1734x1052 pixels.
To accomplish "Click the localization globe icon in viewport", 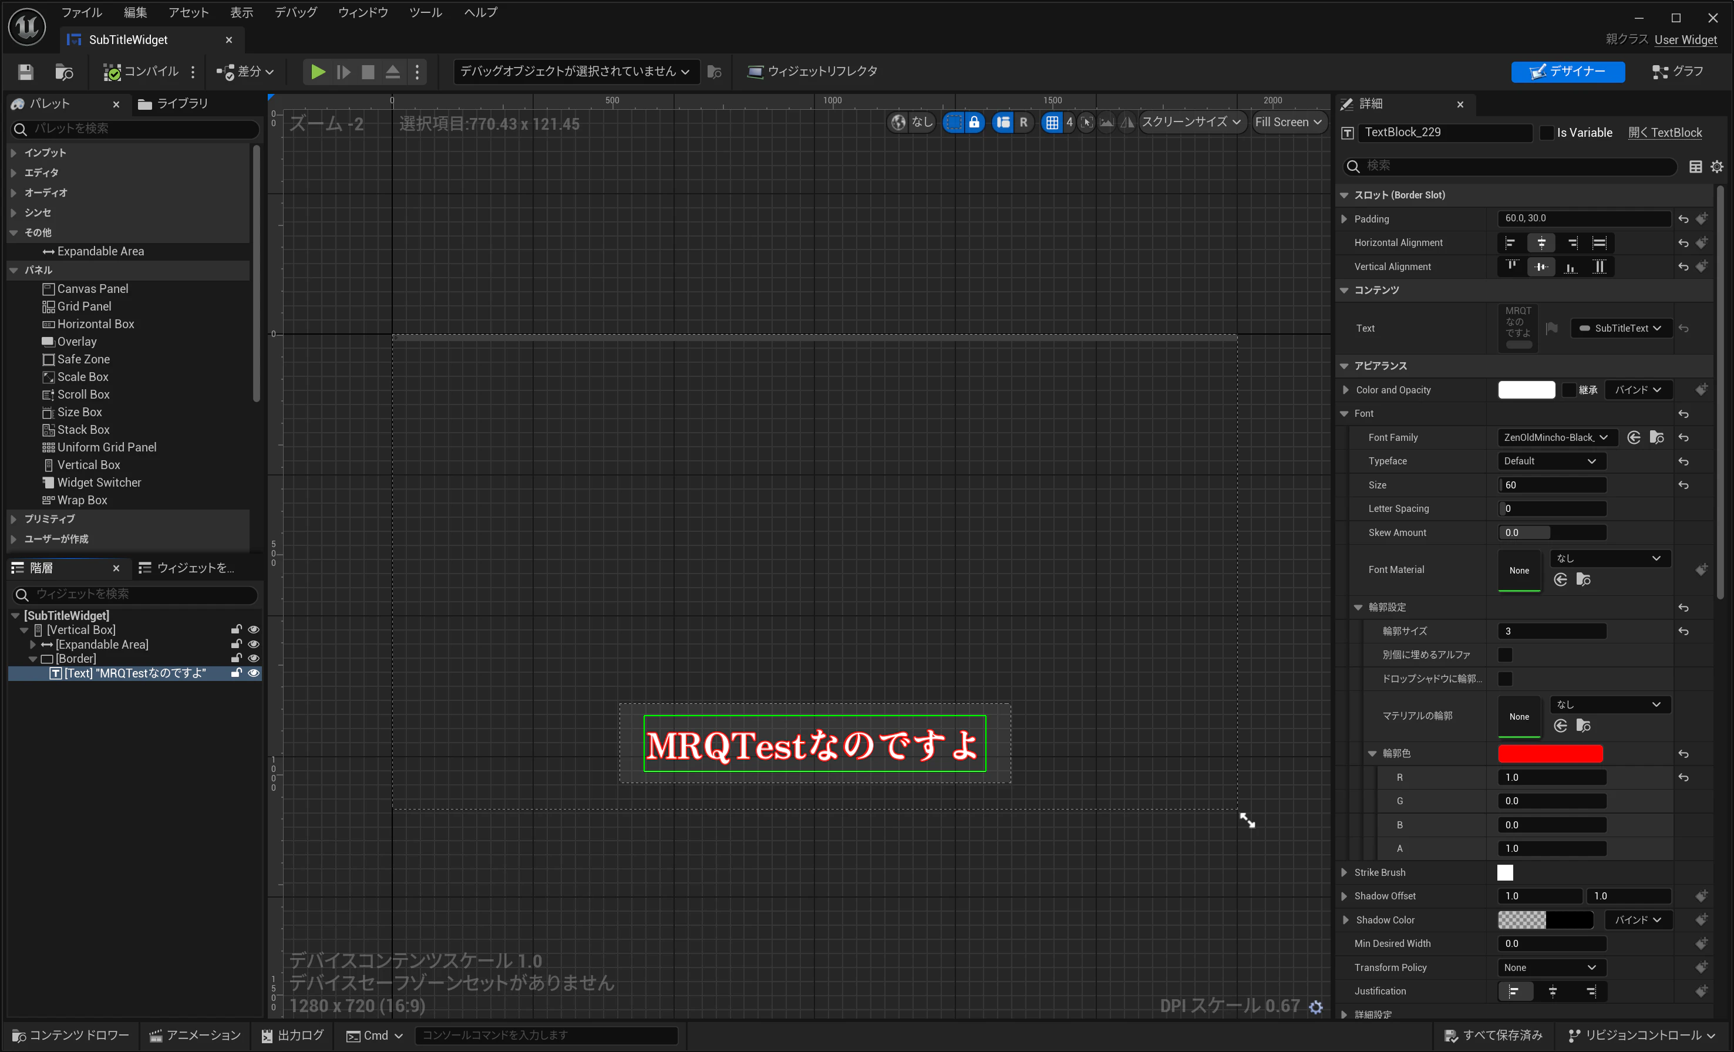I will coord(898,123).
